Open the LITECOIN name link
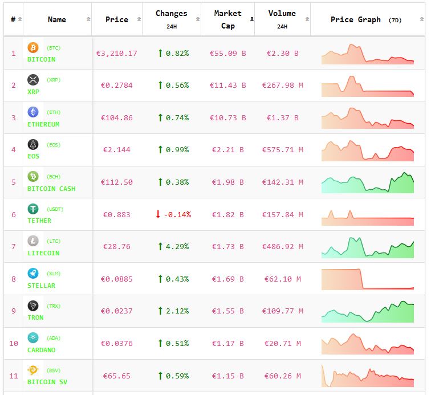The width and height of the screenshot is (431, 395). tap(43, 253)
